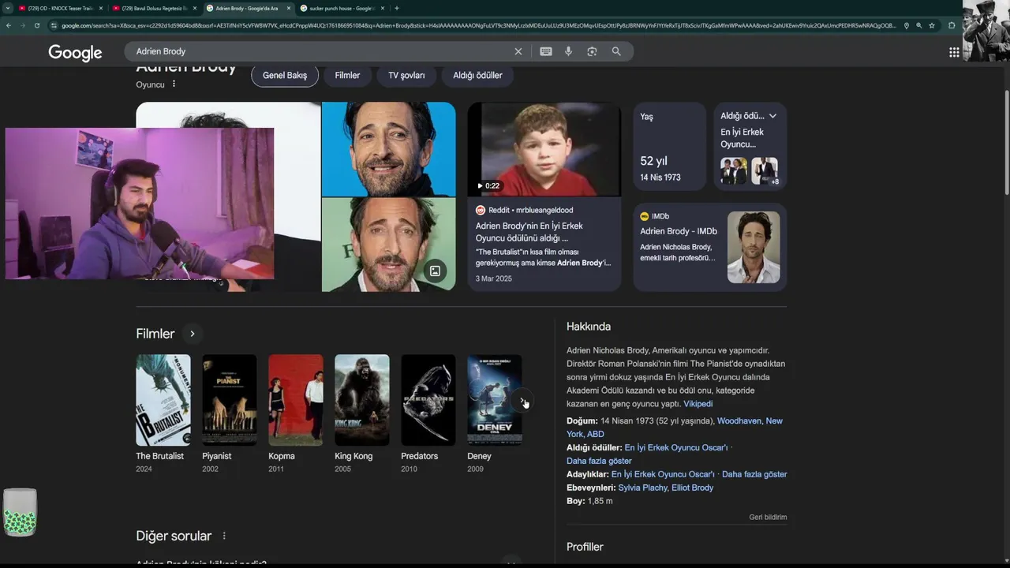
Task: Open the Aldığı ödüller tab
Action: point(477,76)
